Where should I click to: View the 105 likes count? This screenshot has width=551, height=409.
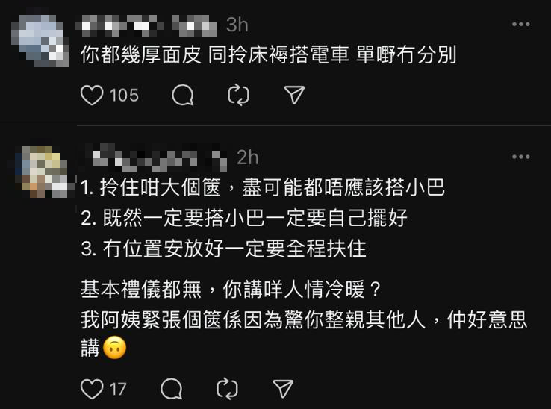coord(124,96)
